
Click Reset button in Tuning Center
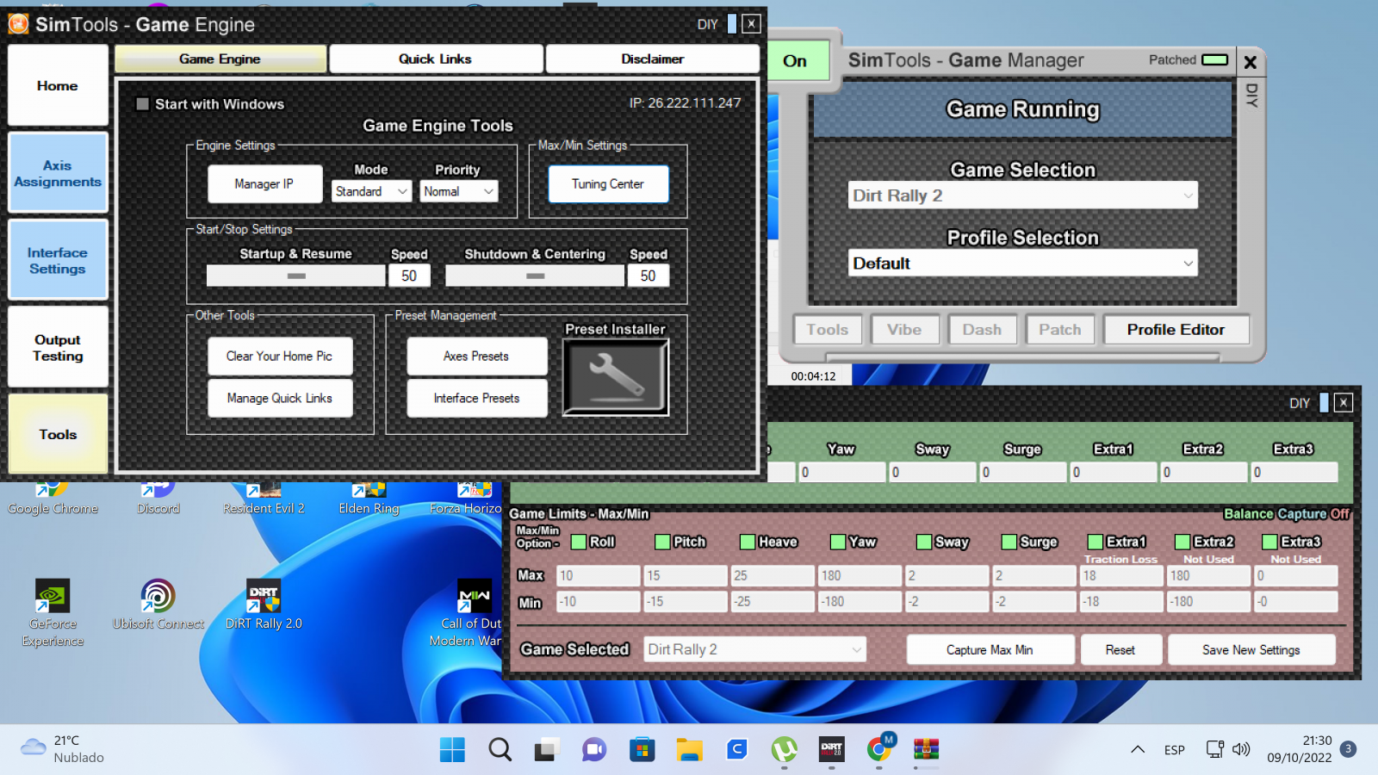(x=1120, y=650)
